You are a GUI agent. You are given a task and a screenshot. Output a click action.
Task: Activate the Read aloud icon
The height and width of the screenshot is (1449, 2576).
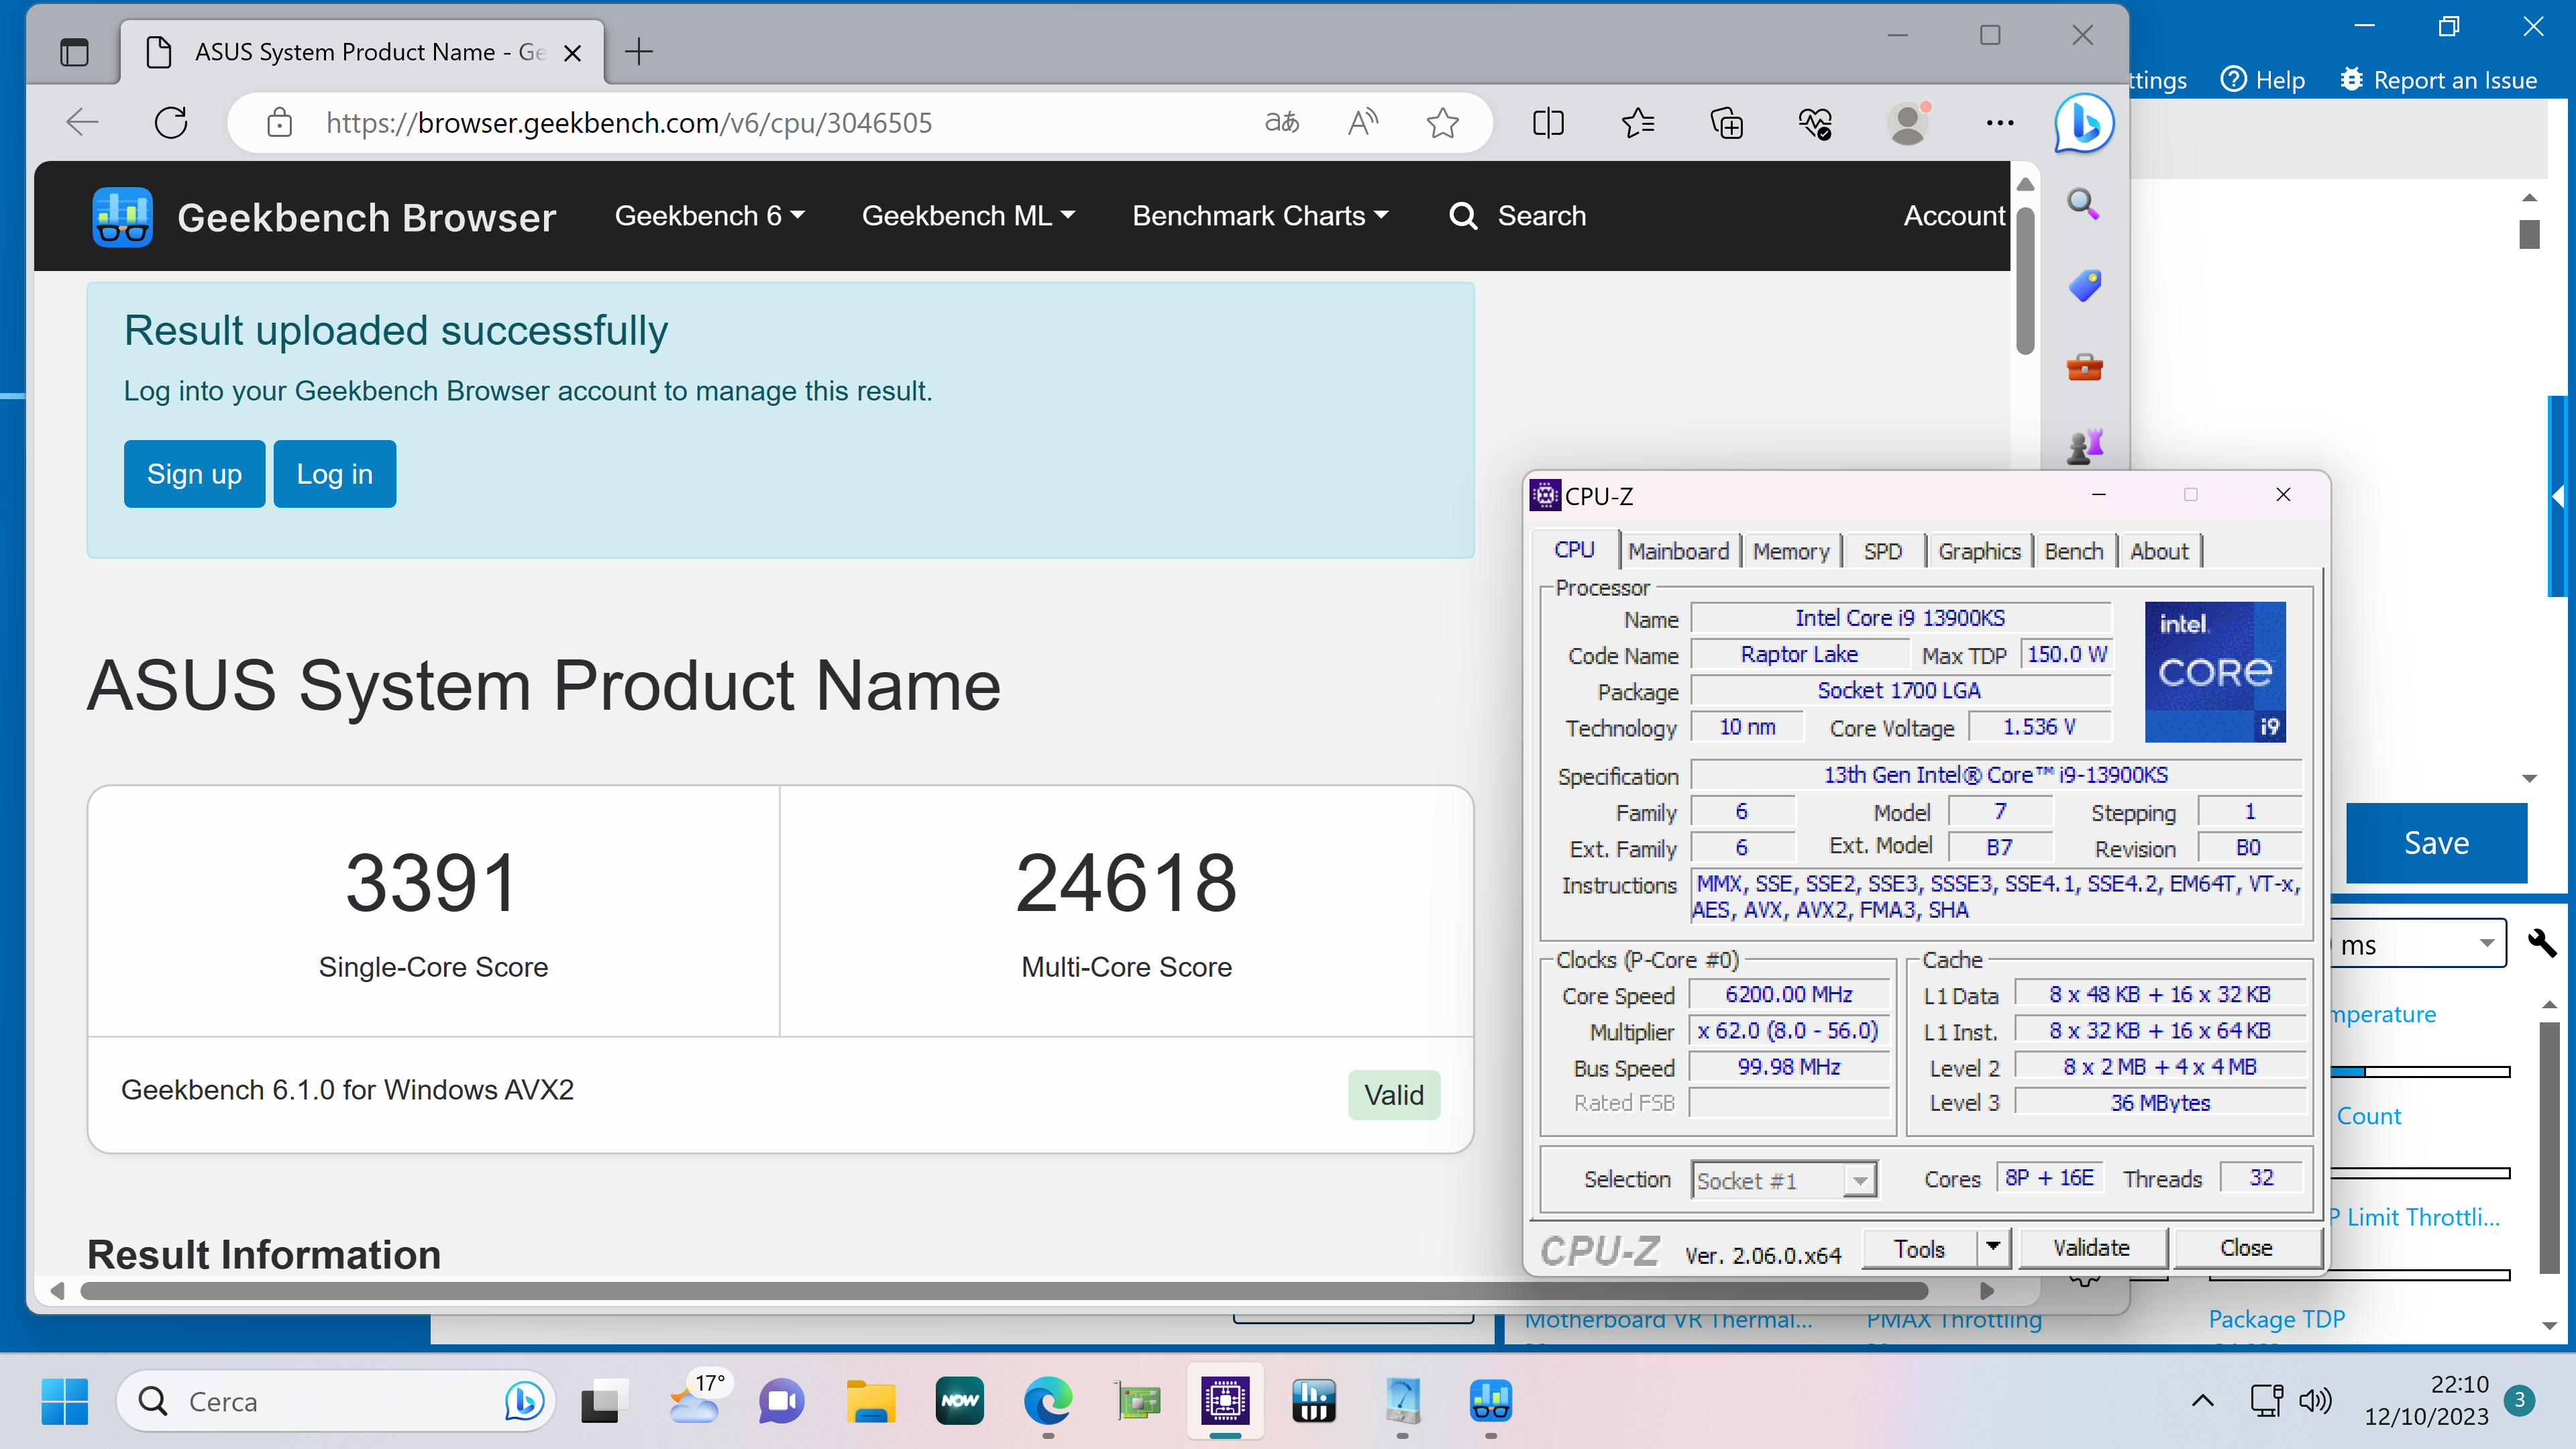pos(1362,122)
